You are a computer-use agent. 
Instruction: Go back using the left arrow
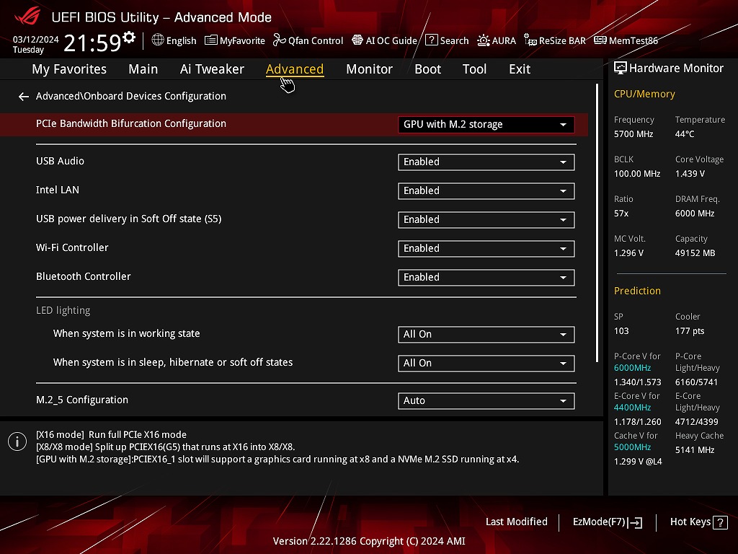click(x=24, y=97)
